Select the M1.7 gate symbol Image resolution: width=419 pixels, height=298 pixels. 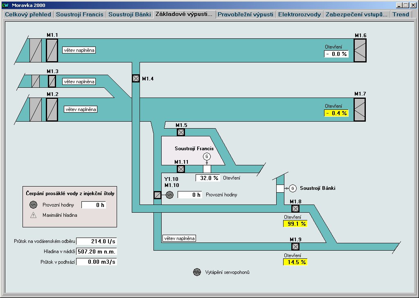pos(360,109)
